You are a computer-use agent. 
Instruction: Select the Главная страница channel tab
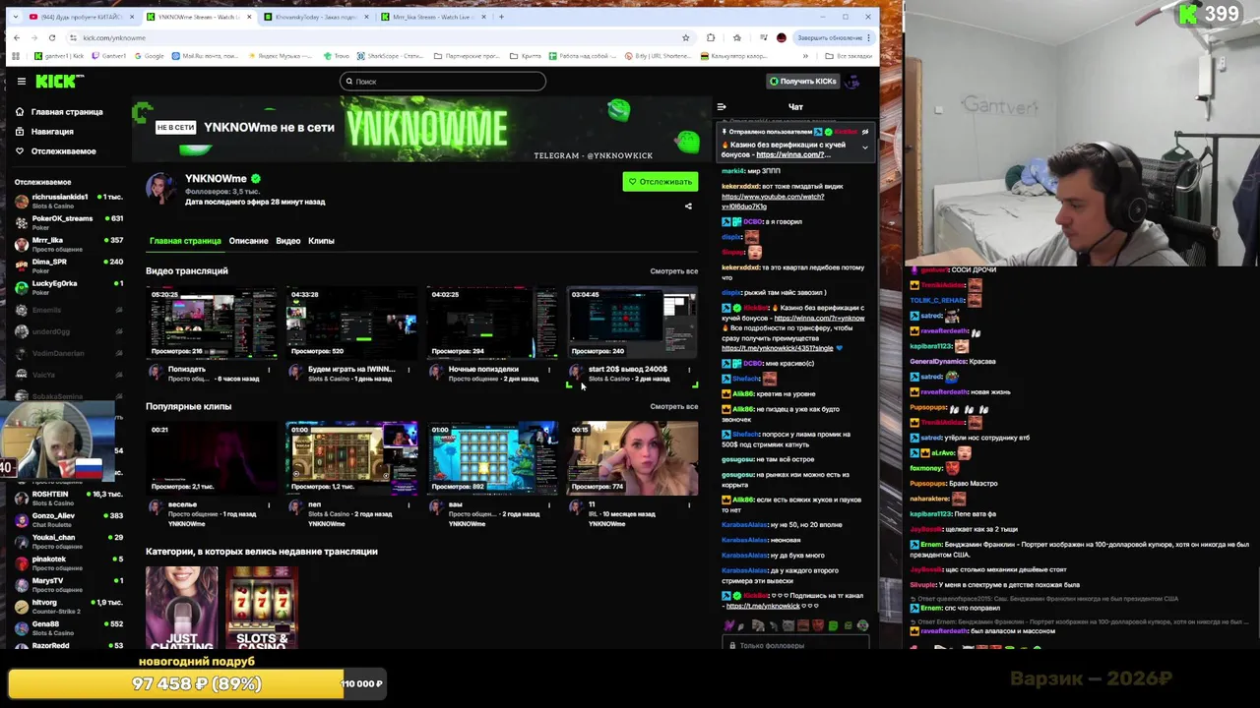[185, 241]
